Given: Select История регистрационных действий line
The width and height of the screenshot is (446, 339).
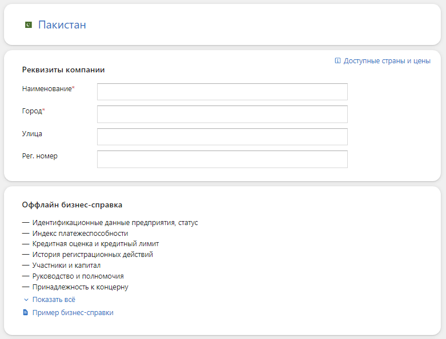Looking at the screenshot, I should coord(93,255).
